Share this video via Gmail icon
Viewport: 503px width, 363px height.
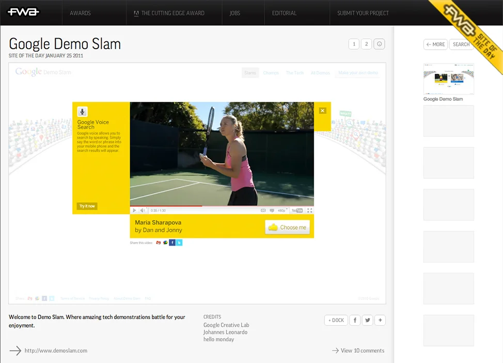coord(158,243)
